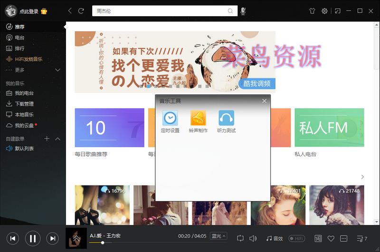The height and width of the screenshot is (252, 380).
Task: Collapse the 自建歌单 playlist section
Action: coord(57,139)
